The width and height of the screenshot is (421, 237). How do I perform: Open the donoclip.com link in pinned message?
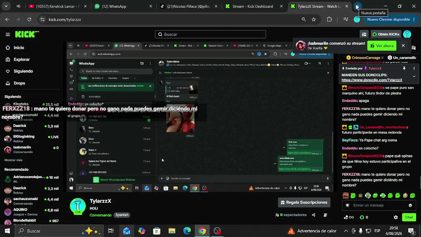tap(372, 80)
